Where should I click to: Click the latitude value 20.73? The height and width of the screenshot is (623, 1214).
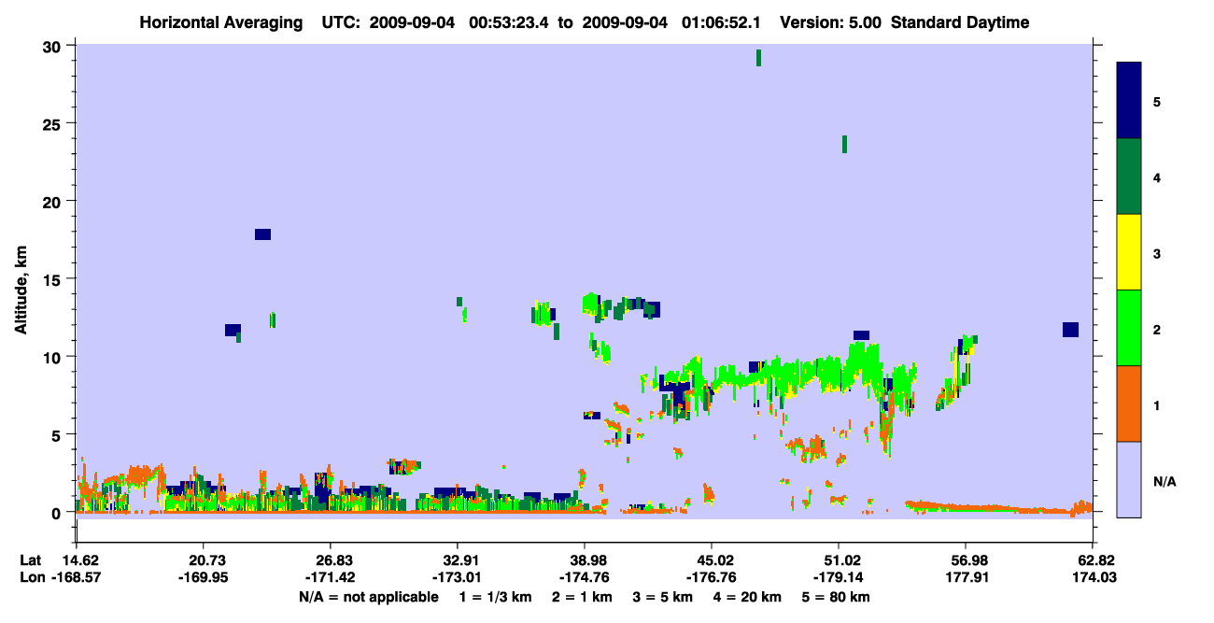point(204,560)
